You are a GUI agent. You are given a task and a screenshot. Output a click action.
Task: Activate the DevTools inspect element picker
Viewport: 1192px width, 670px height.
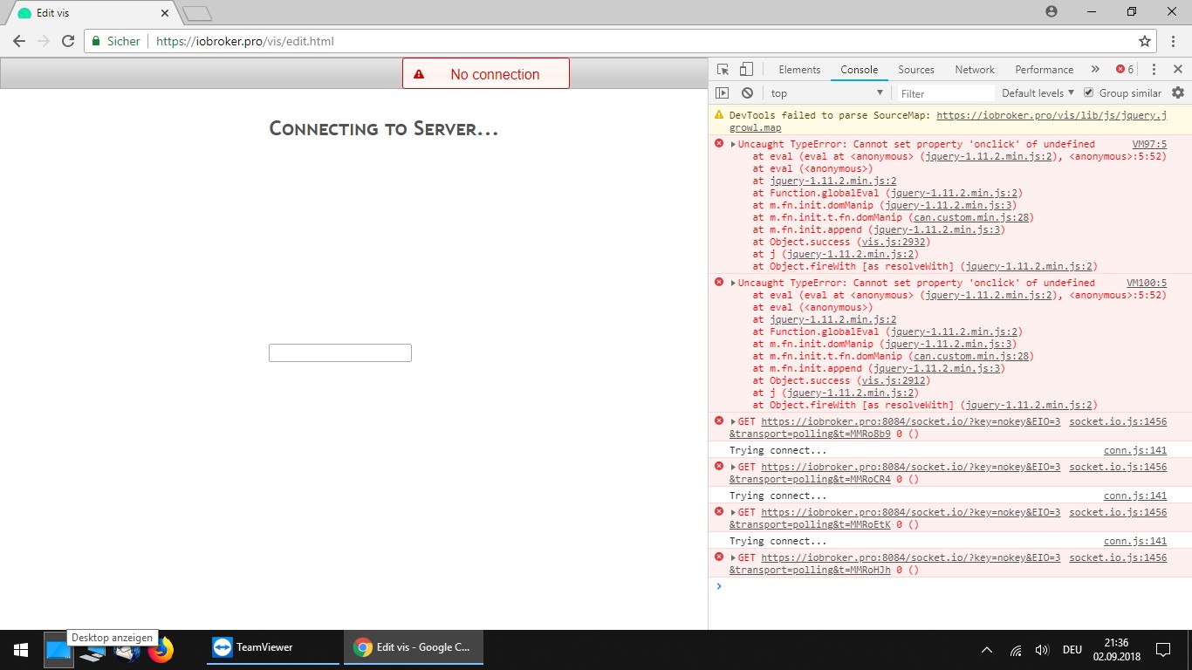point(723,70)
